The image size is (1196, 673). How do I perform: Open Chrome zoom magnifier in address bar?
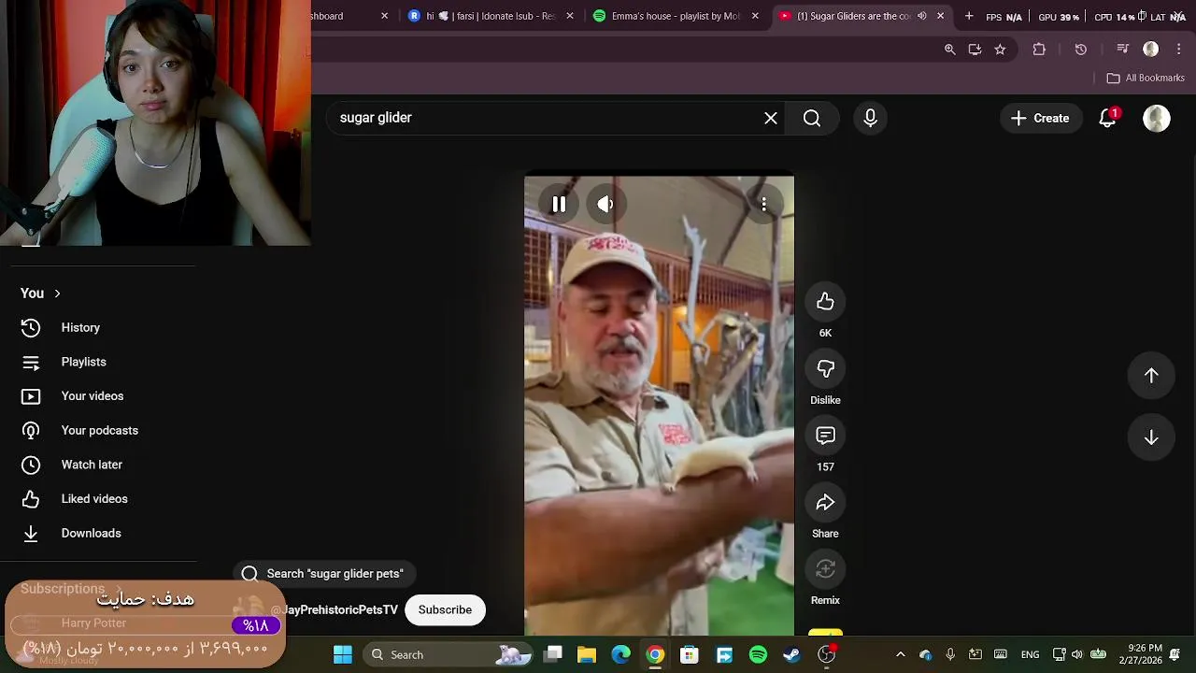(949, 50)
